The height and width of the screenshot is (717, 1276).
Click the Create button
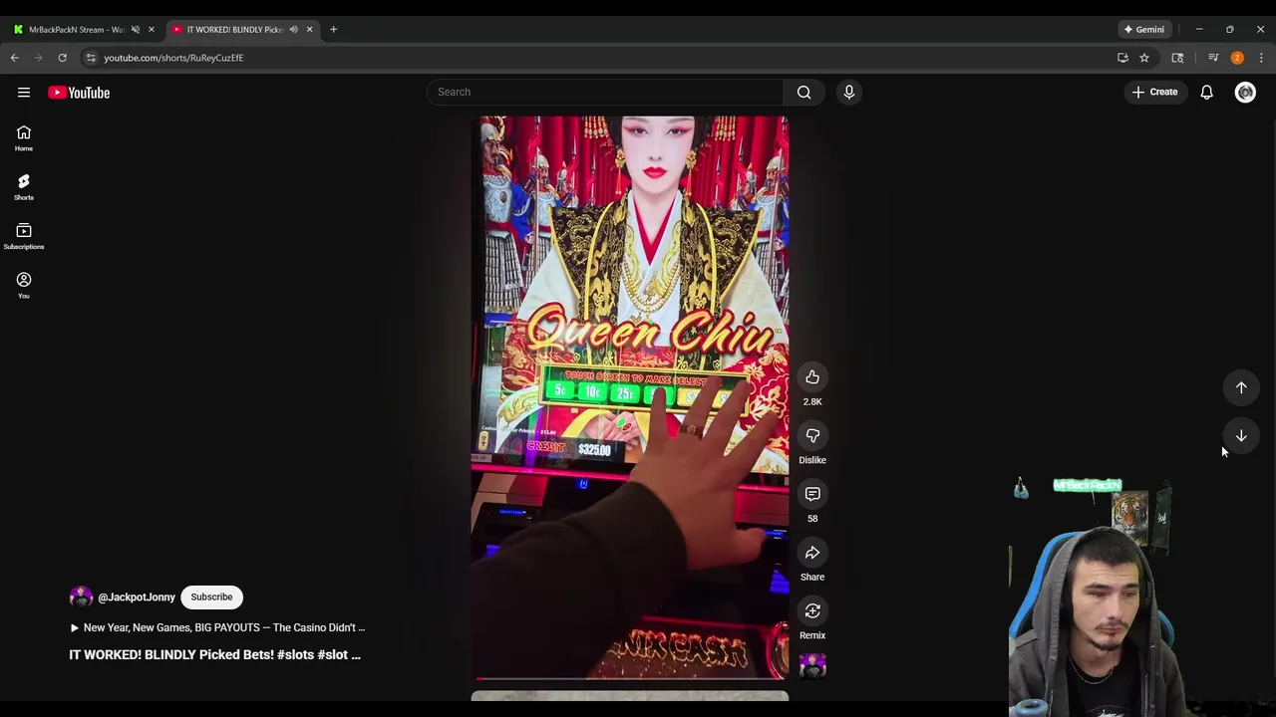click(1154, 92)
